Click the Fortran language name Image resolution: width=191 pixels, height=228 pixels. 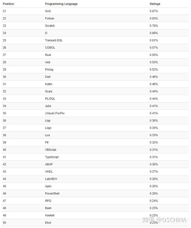pos(49,19)
